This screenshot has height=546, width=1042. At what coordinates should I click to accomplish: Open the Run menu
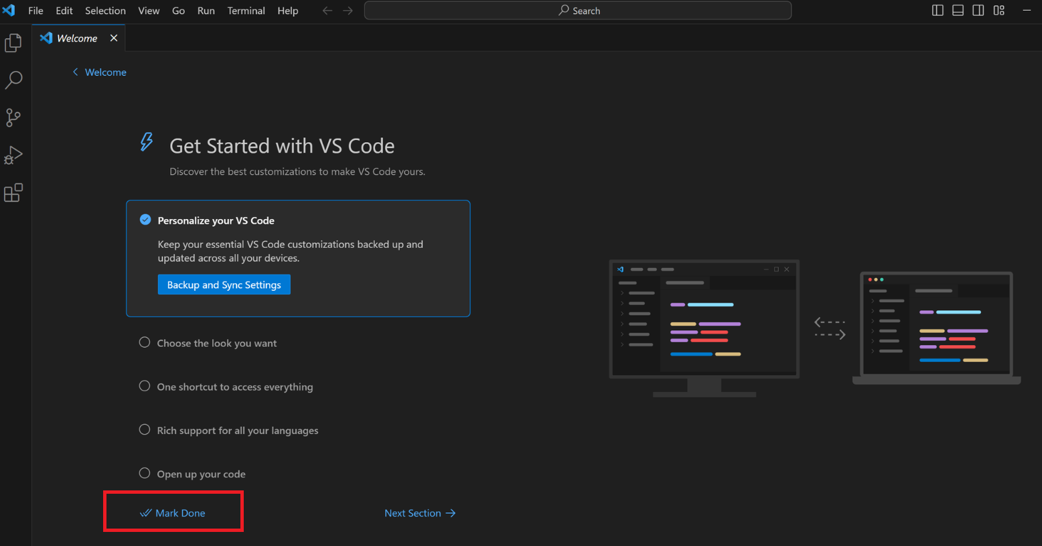click(206, 11)
